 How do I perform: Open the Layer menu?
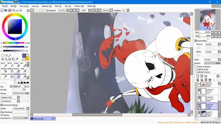[35, 6]
